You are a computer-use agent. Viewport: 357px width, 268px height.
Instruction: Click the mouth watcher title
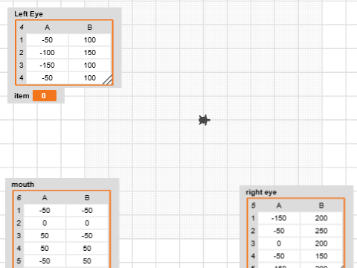click(23, 185)
